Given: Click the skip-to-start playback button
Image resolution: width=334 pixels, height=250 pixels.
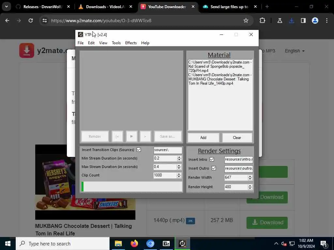Looking at the screenshot, I should tap(117, 136).
